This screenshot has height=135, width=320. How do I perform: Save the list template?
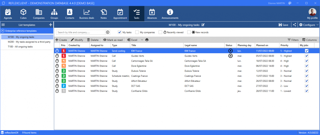tap(284, 25)
